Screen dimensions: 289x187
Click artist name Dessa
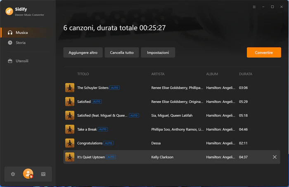tap(156, 143)
